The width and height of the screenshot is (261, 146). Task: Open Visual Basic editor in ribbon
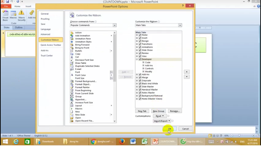tap(5, 15)
